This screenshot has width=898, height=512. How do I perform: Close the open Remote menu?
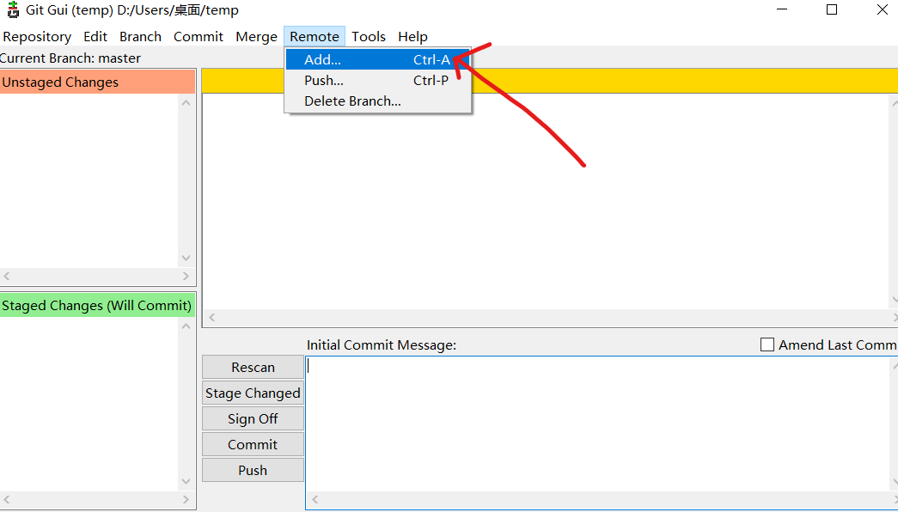click(315, 37)
